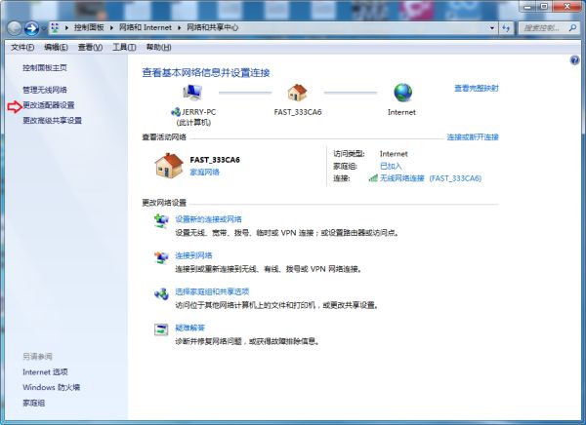Open the address bar history dropdown

point(492,28)
